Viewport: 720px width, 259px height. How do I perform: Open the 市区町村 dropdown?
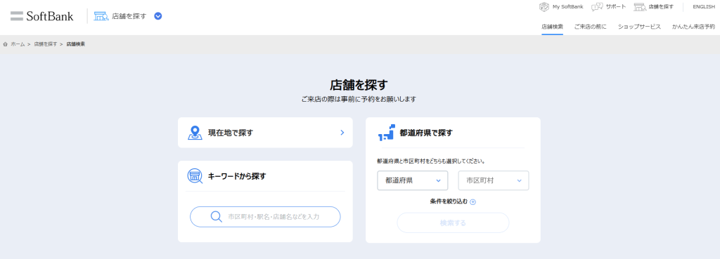point(494,180)
